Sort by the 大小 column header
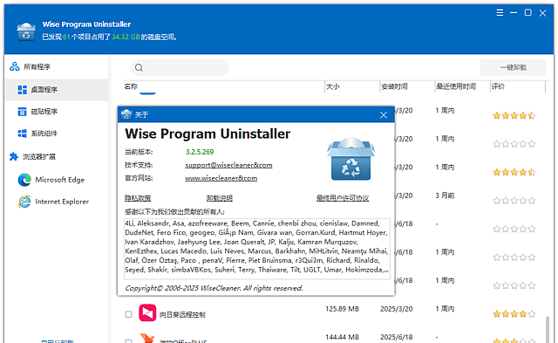This screenshot has height=343, width=558. click(x=333, y=86)
